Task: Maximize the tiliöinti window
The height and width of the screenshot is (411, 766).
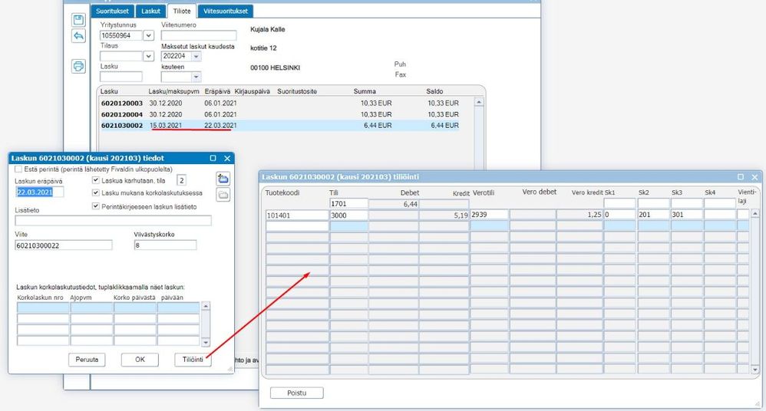Action: click(741, 176)
